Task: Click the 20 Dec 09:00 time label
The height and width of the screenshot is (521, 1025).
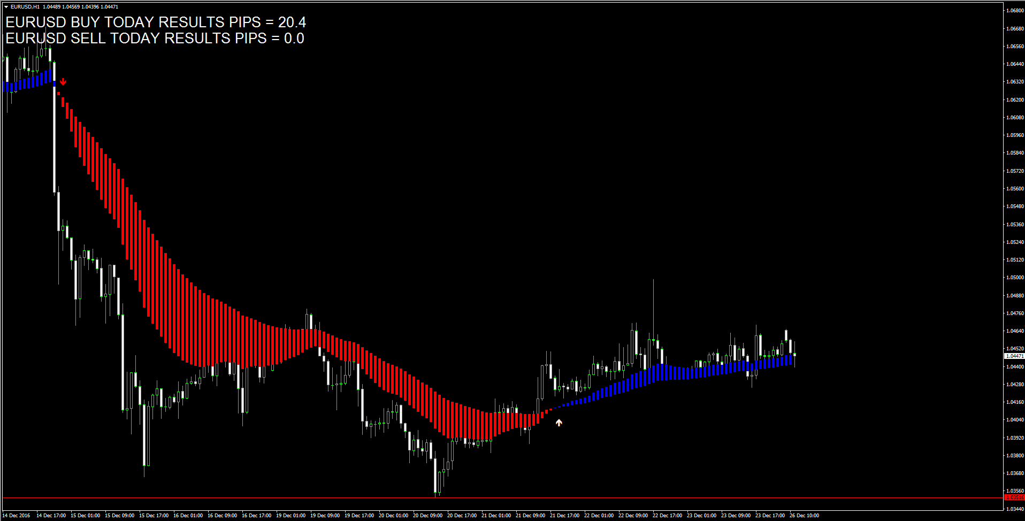Action: point(427,516)
